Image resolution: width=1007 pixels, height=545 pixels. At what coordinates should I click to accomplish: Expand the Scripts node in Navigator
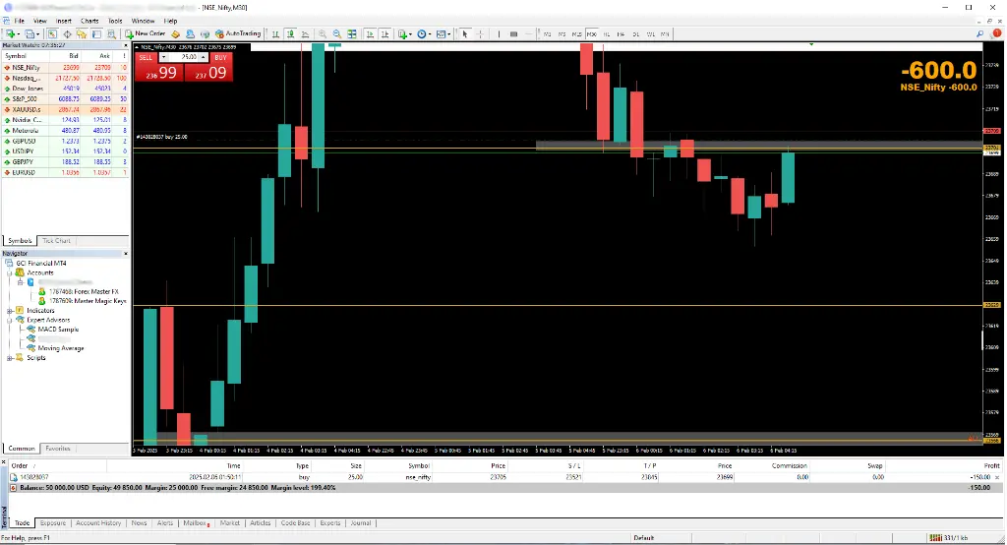[x=10, y=358]
